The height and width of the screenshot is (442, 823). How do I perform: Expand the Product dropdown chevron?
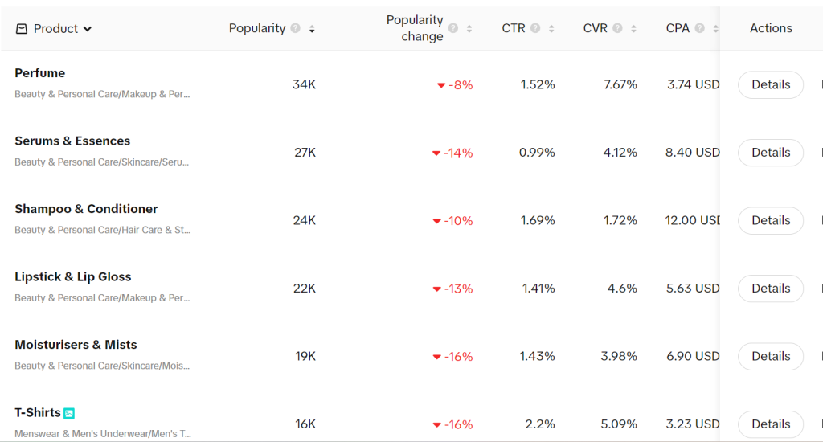88,29
